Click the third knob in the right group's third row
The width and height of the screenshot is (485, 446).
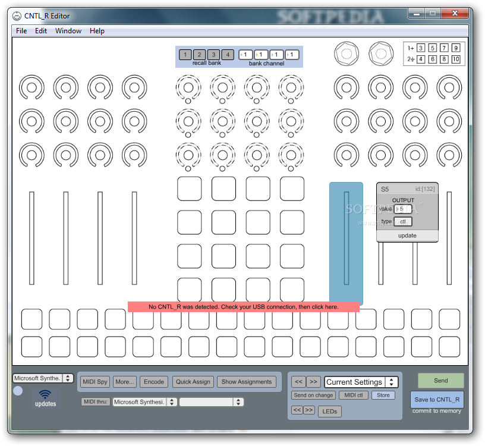pos(415,155)
